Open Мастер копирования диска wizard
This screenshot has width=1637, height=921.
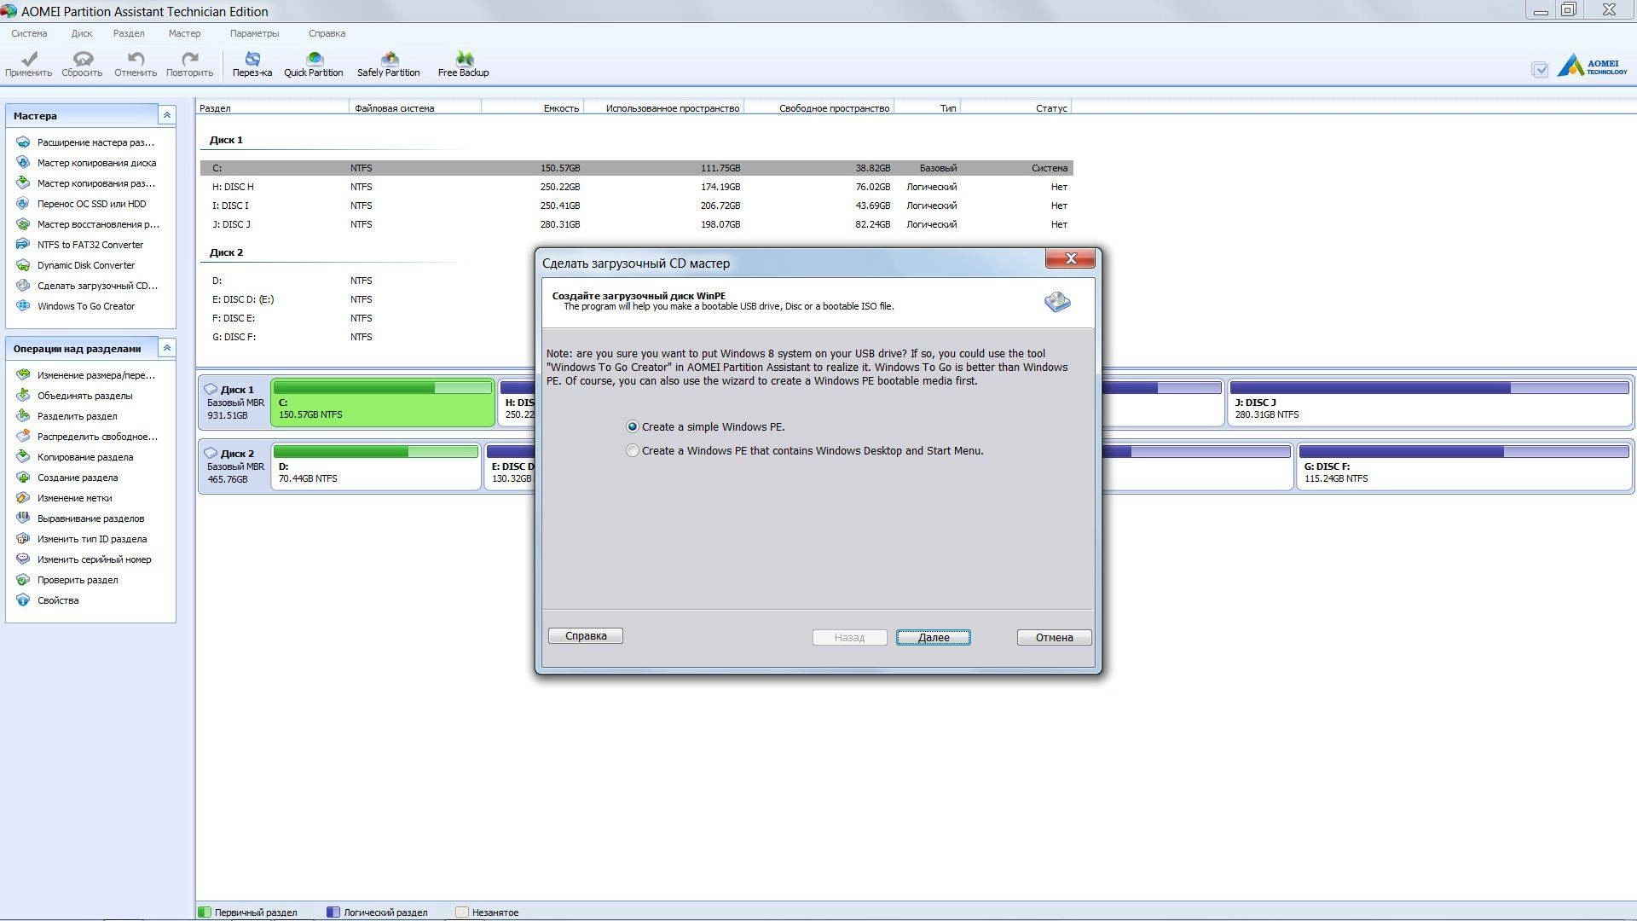[88, 163]
